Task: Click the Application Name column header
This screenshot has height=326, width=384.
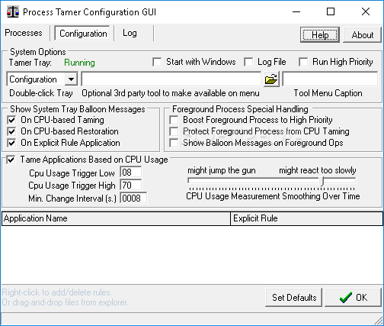Action: (116, 218)
